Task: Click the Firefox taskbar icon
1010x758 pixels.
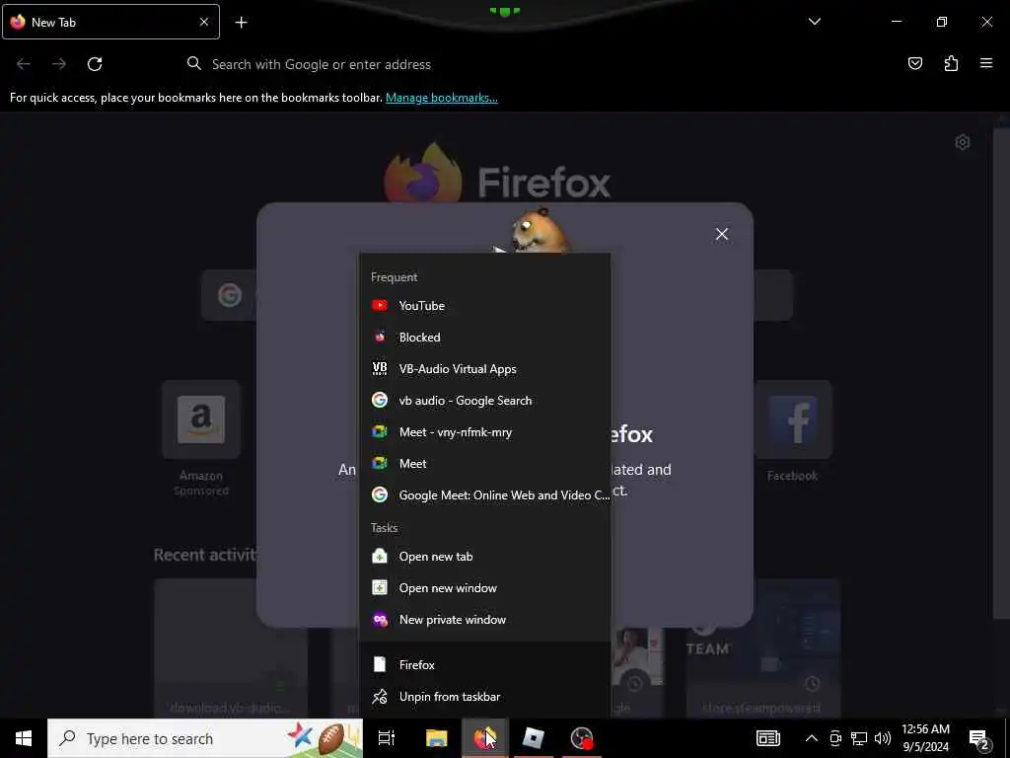Action: click(x=485, y=738)
